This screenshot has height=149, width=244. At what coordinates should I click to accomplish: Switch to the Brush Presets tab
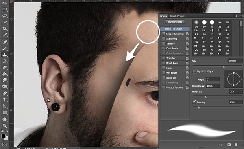pos(178,16)
